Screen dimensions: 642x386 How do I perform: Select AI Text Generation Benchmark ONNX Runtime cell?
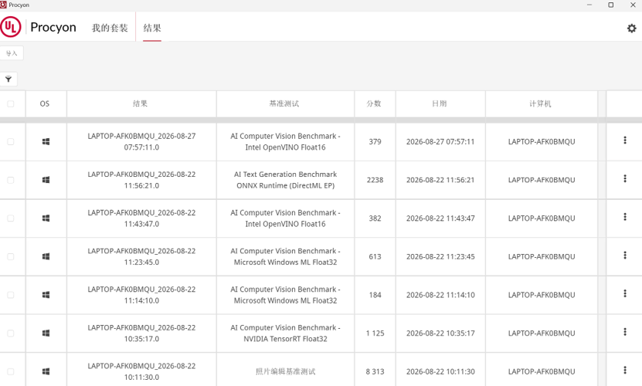(x=285, y=180)
